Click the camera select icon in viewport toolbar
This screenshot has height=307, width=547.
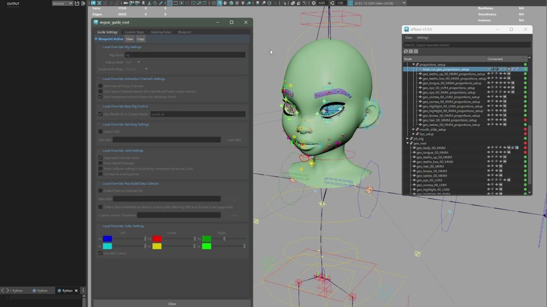pyautogui.click(x=125, y=3)
